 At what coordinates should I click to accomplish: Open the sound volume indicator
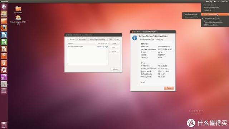coord(215,1)
